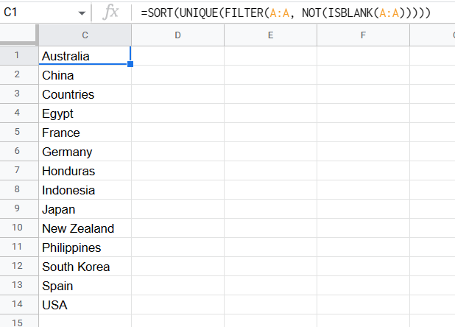Click cell containing Philippines
The height and width of the screenshot is (327, 455).
coord(85,247)
